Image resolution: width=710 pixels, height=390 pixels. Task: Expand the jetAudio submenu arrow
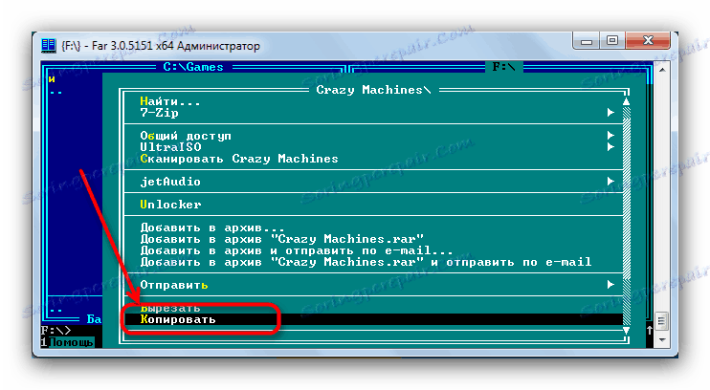click(x=610, y=182)
